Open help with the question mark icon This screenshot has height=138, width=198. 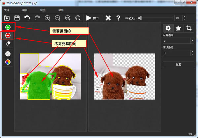coord(118,18)
